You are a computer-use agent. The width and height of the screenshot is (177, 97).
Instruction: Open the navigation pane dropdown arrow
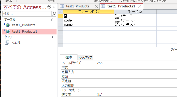point(49,7)
